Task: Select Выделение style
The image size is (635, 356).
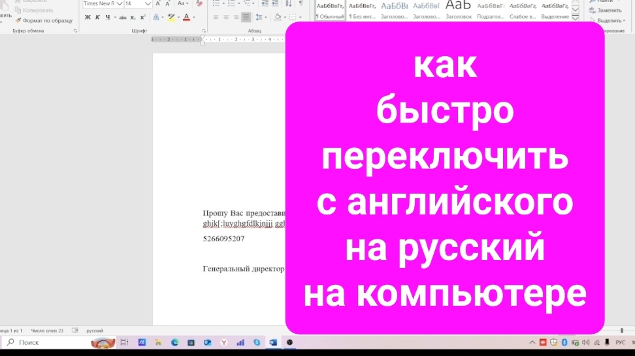Action: click(x=555, y=10)
